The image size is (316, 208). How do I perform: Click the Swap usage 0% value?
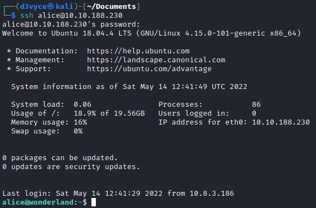(x=78, y=131)
